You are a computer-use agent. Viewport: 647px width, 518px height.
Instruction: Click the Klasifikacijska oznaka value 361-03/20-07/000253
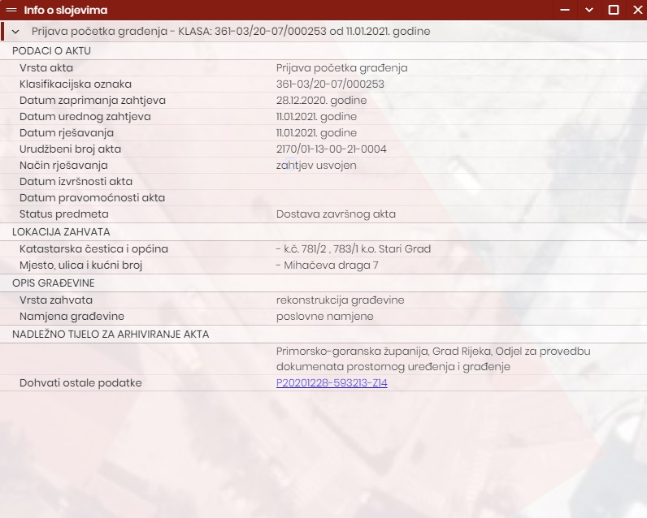tap(330, 84)
